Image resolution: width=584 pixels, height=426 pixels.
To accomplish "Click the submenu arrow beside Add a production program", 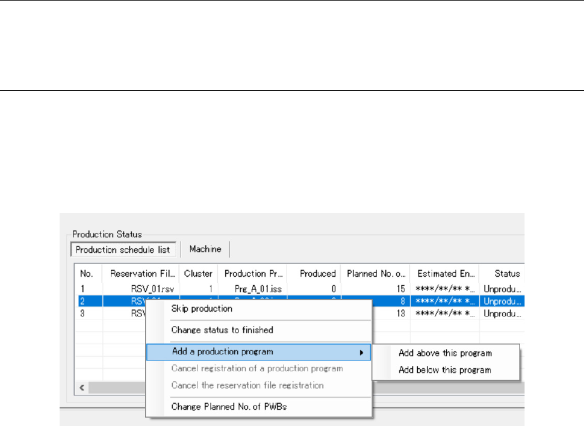I will click(361, 353).
